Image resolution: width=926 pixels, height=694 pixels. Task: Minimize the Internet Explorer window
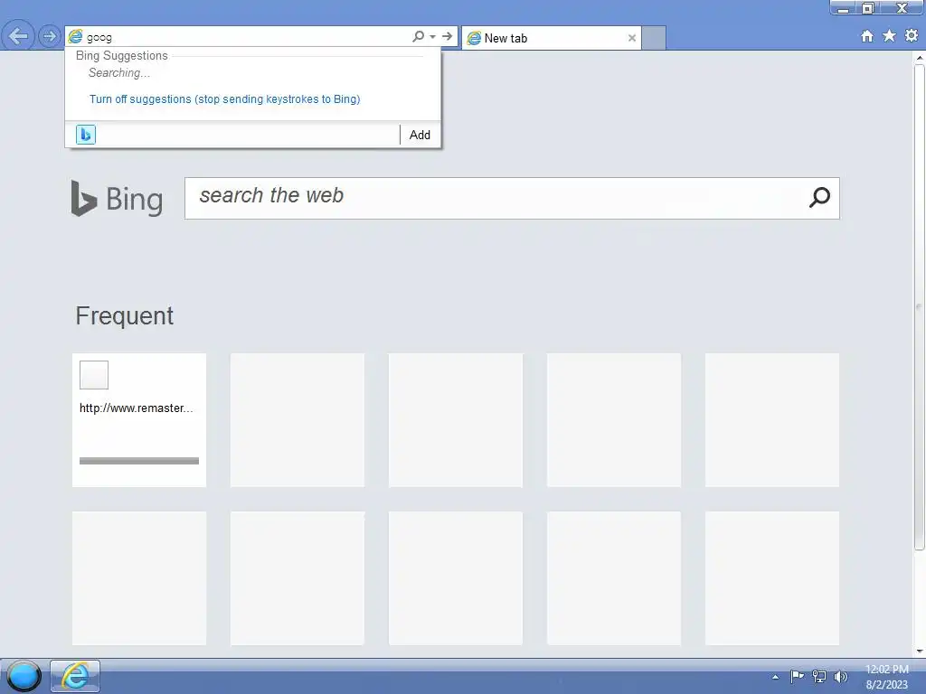(x=844, y=8)
